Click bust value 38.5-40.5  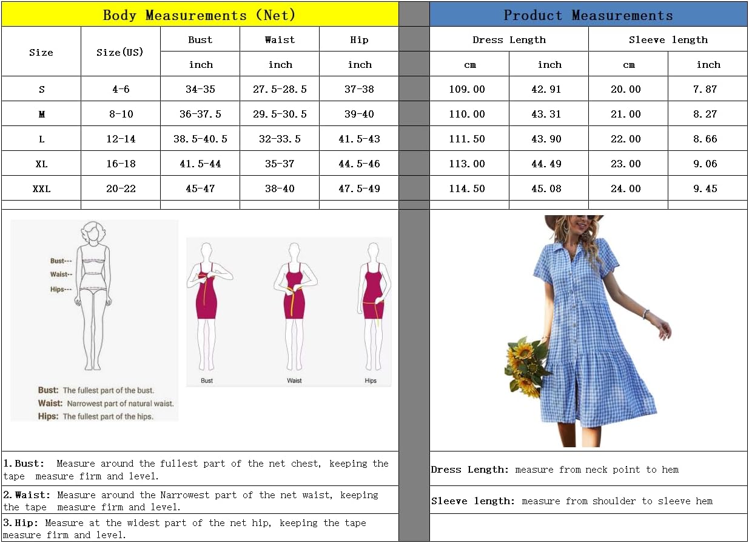[200, 139]
